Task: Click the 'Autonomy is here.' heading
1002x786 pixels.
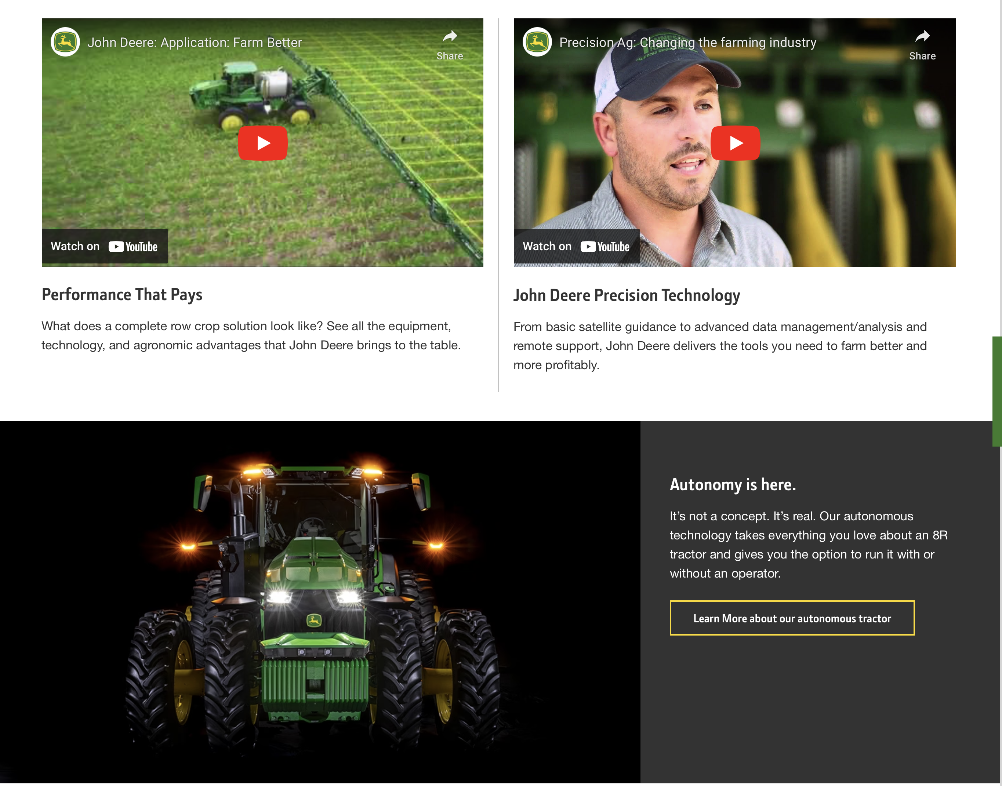Action: coord(732,485)
